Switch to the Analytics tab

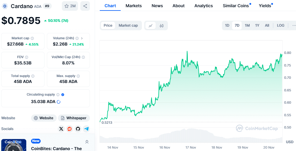coord(203,6)
